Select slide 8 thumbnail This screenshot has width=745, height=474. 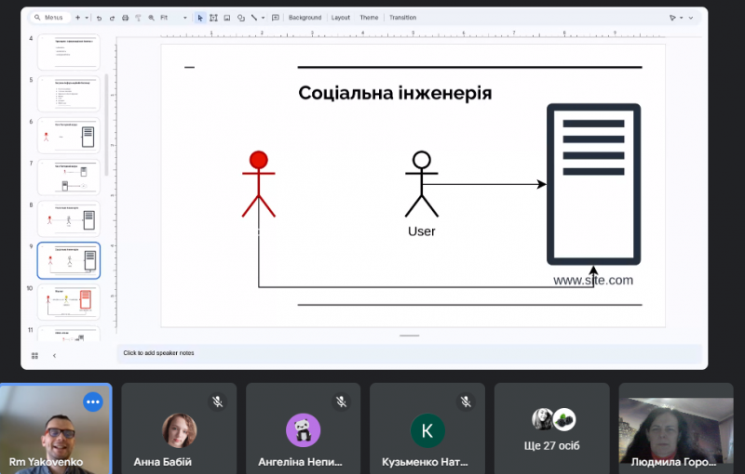(68, 218)
